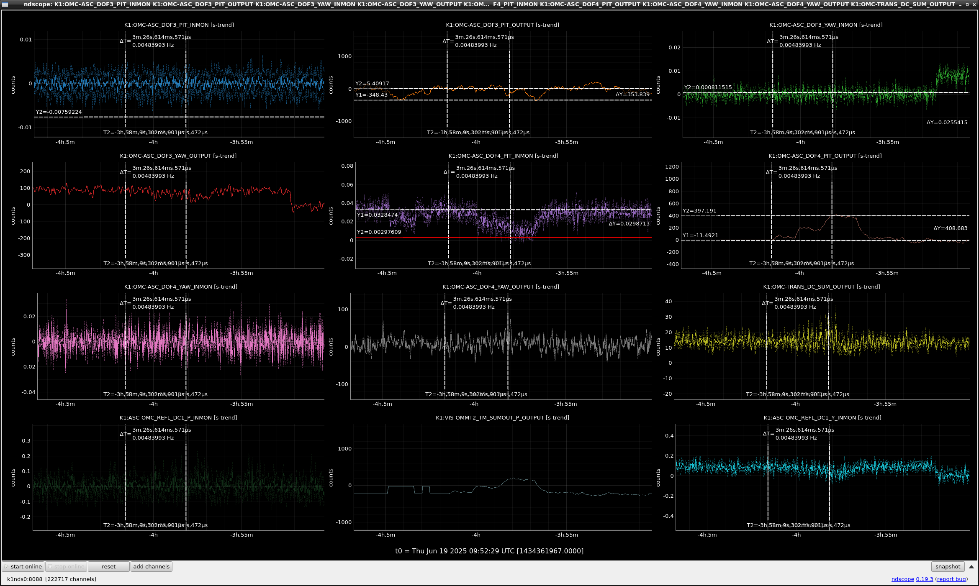Click the ΔY=0.0255415 label
This screenshot has width=979, height=586.
click(x=947, y=122)
